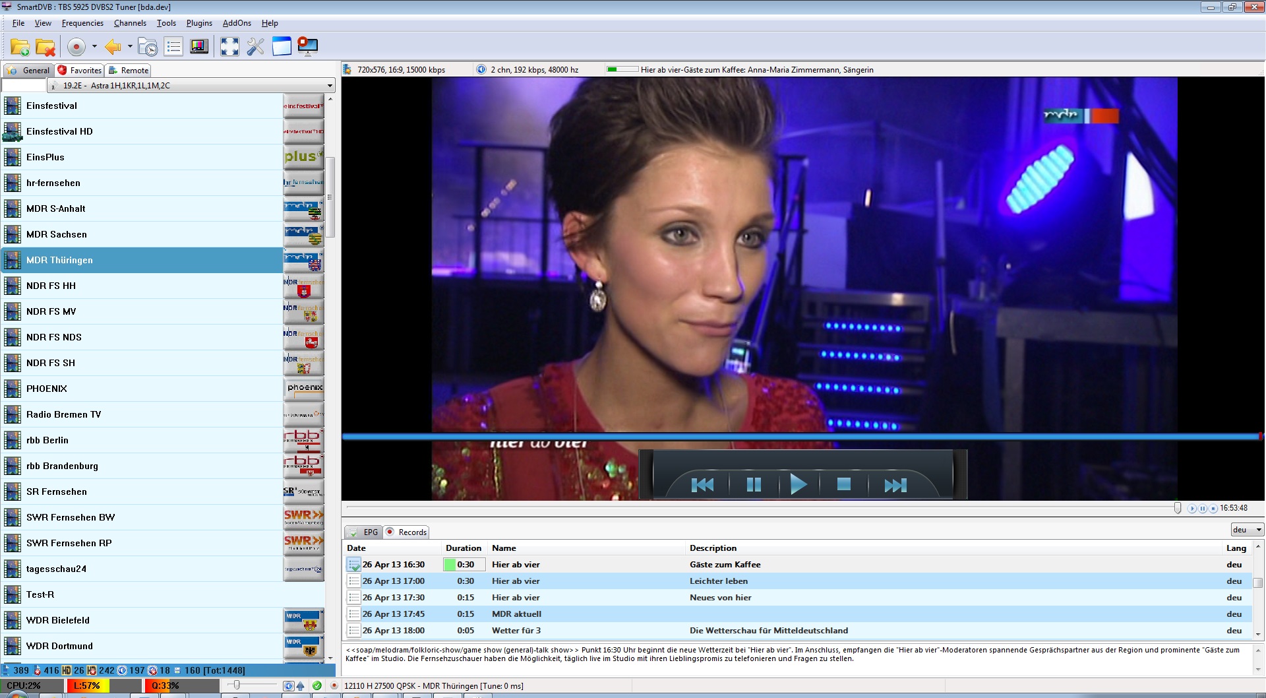Expand the record button dropdown arrow
1266x698 pixels.
(94, 47)
